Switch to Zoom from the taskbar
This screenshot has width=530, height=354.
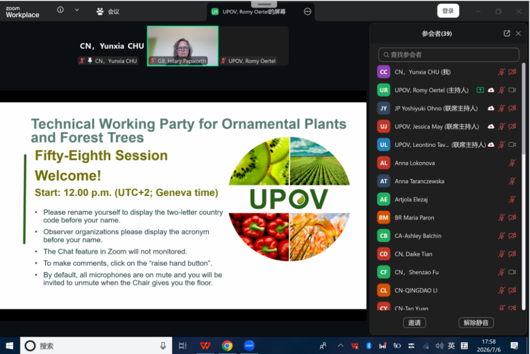coord(249,345)
